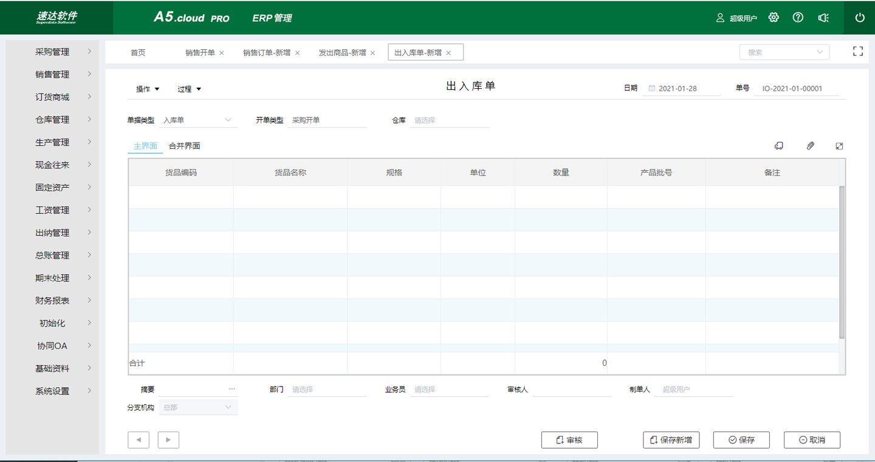Click the 速达软件 logo
The image size is (875, 462).
[57, 17]
